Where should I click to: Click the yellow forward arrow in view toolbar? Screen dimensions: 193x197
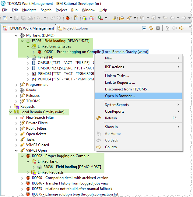coord(181,28)
